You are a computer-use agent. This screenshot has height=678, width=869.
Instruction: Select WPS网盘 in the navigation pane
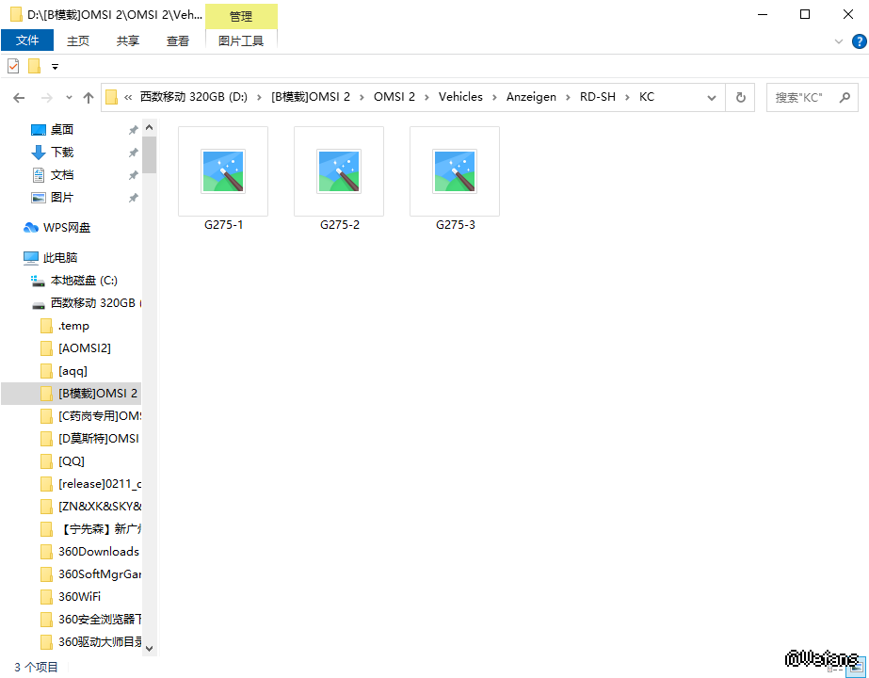click(x=67, y=227)
